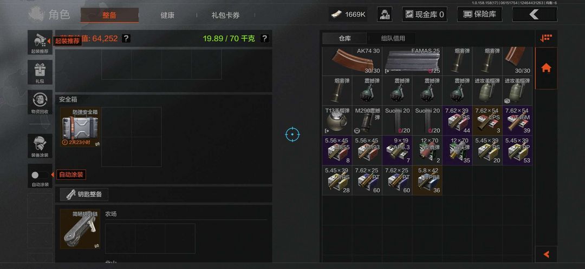
Task: Click the swap arrows on 防弹安全箱
Action: pos(97,144)
